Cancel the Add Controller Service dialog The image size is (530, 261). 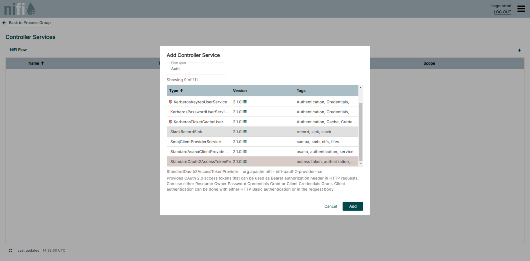[330, 206]
